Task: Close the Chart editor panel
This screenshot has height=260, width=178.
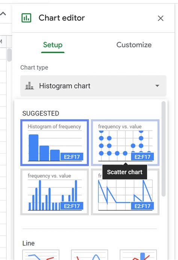Action: pyautogui.click(x=160, y=18)
